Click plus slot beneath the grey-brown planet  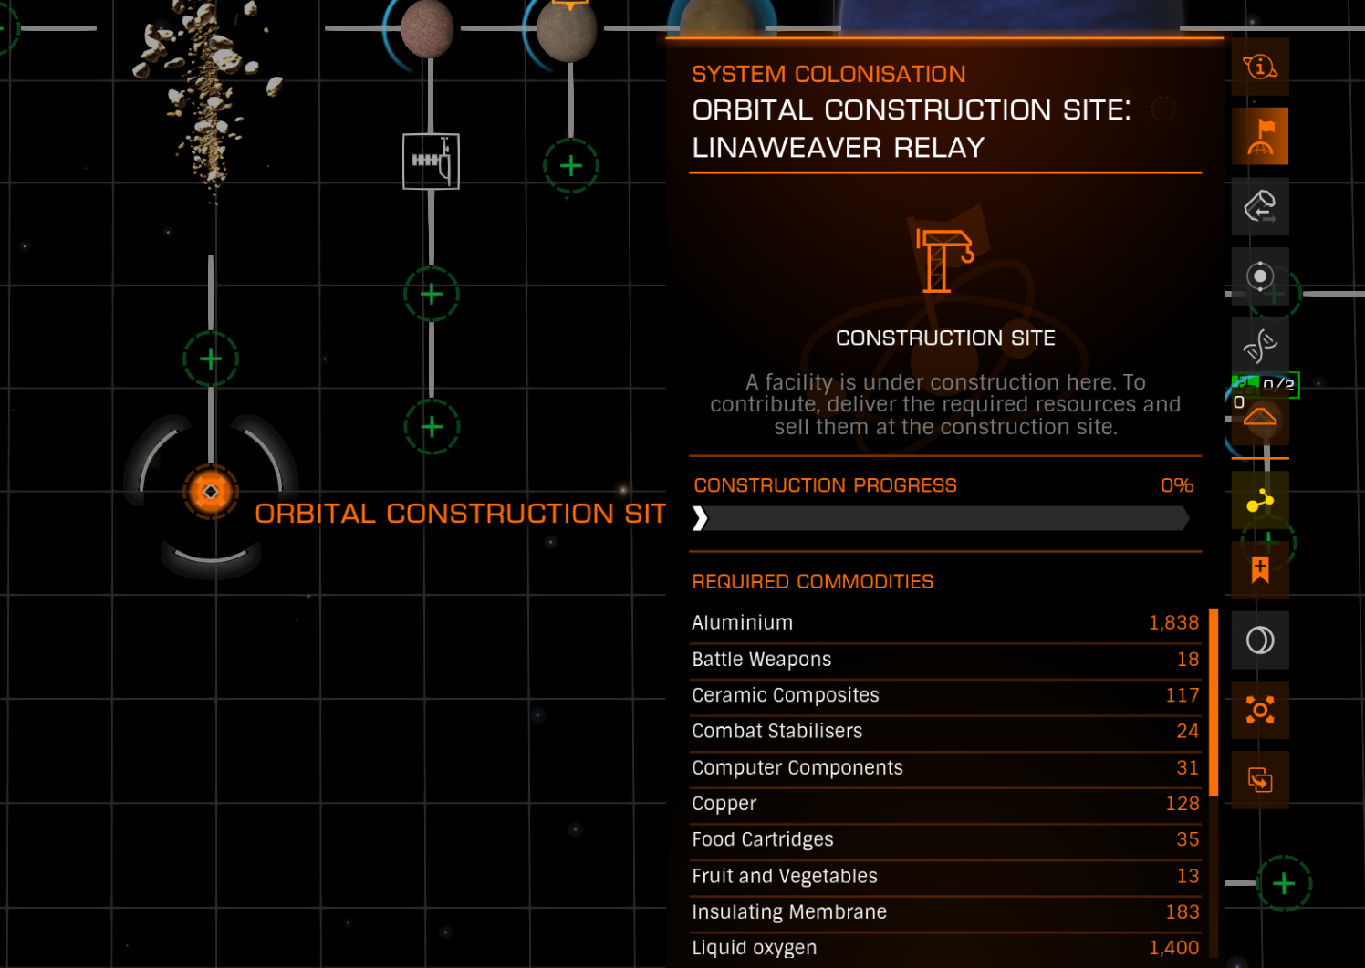tap(571, 165)
